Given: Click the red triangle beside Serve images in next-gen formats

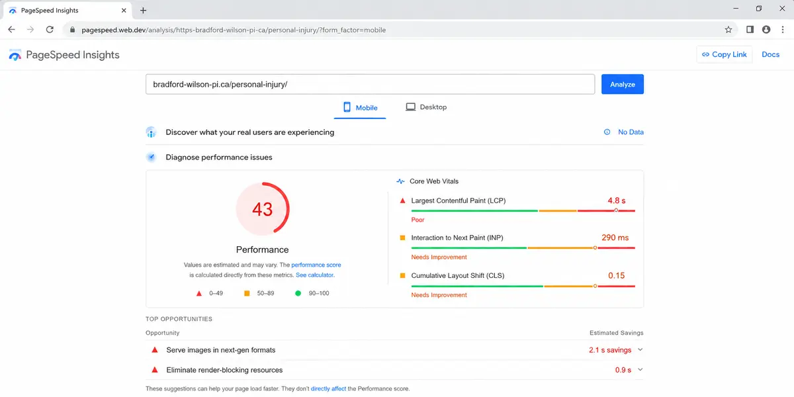Looking at the screenshot, I should point(155,350).
